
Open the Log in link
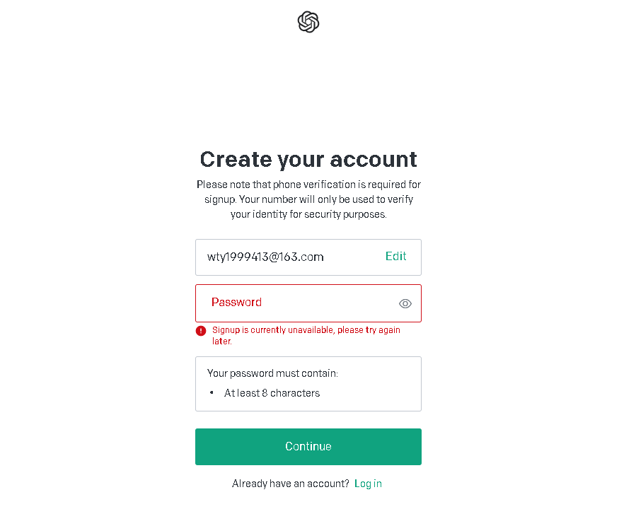(x=368, y=484)
